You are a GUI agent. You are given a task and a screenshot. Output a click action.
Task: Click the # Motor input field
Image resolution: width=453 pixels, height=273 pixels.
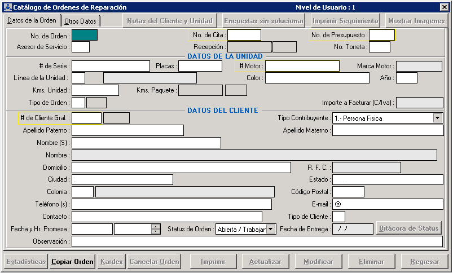pyautogui.click(x=302, y=66)
